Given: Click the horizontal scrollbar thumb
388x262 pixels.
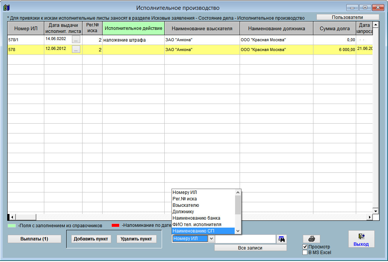Looking at the screenshot, I should tap(26, 217).
